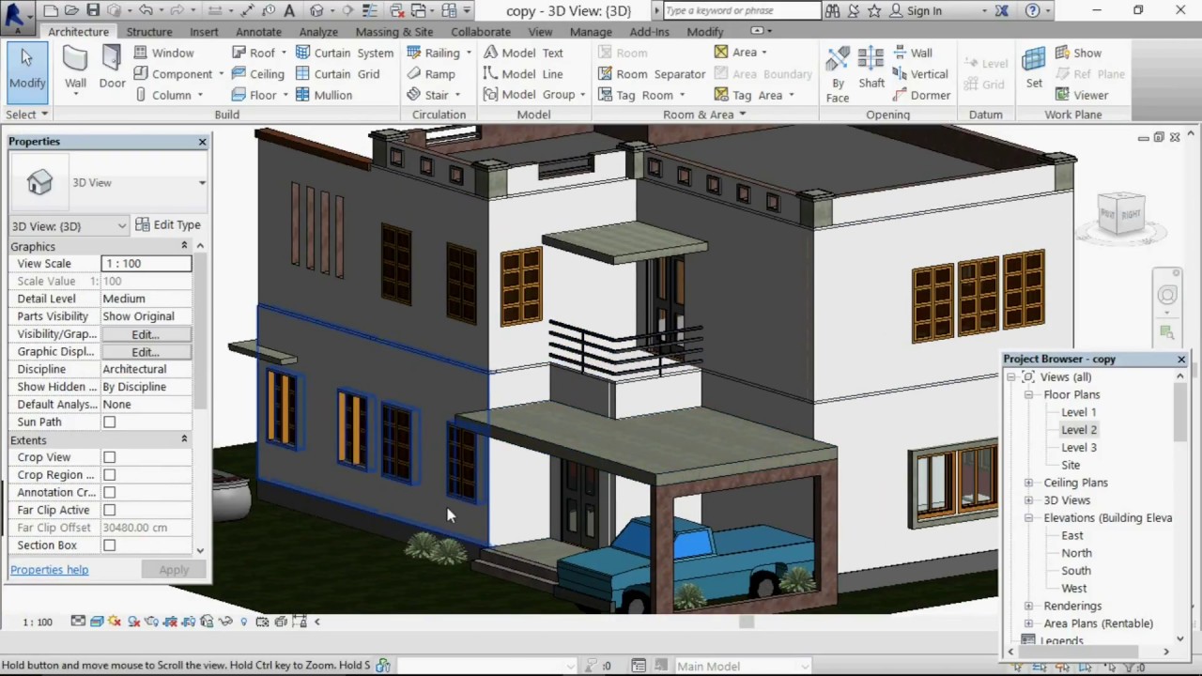Viewport: 1202px width, 676px height.
Task: Click Edit for Visibility/Graphics Overrides
Action: [146, 334]
